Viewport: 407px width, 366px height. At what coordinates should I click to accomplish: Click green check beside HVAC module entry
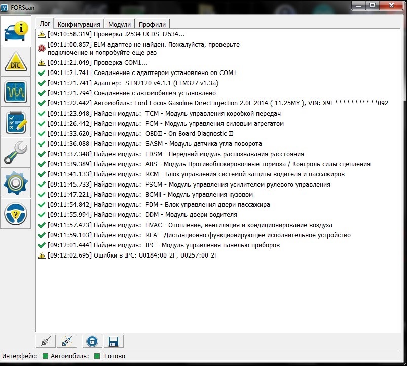coord(41,225)
